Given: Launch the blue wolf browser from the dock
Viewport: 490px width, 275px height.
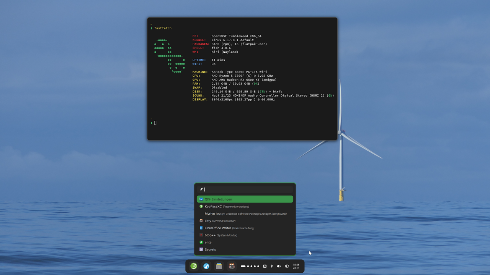Looking at the screenshot, I should point(206,266).
